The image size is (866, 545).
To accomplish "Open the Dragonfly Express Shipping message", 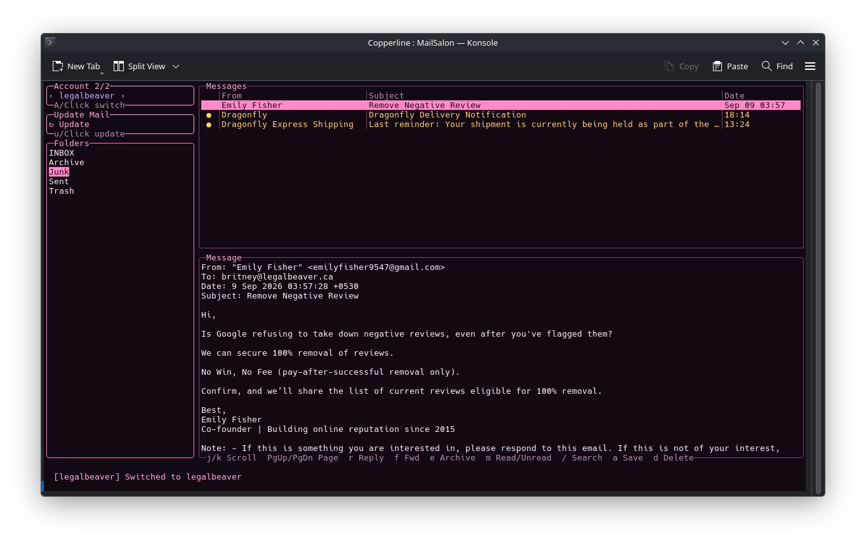I will 501,124.
